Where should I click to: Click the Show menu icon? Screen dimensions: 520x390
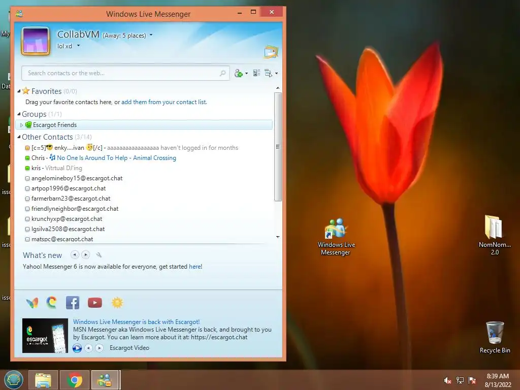[x=268, y=73]
